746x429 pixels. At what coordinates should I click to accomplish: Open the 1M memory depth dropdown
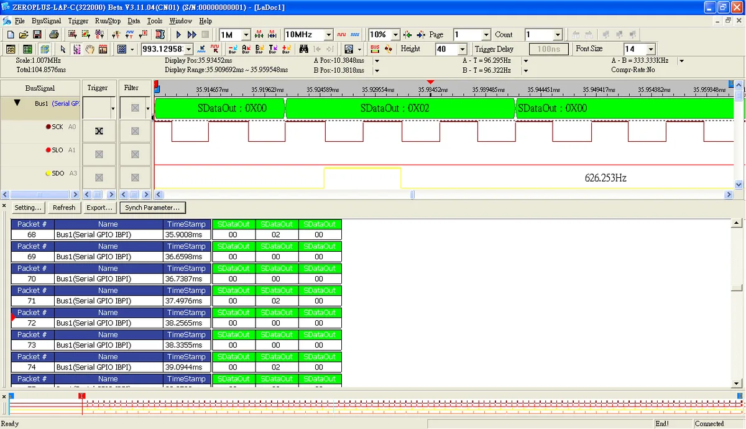click(x=246, y=35)
